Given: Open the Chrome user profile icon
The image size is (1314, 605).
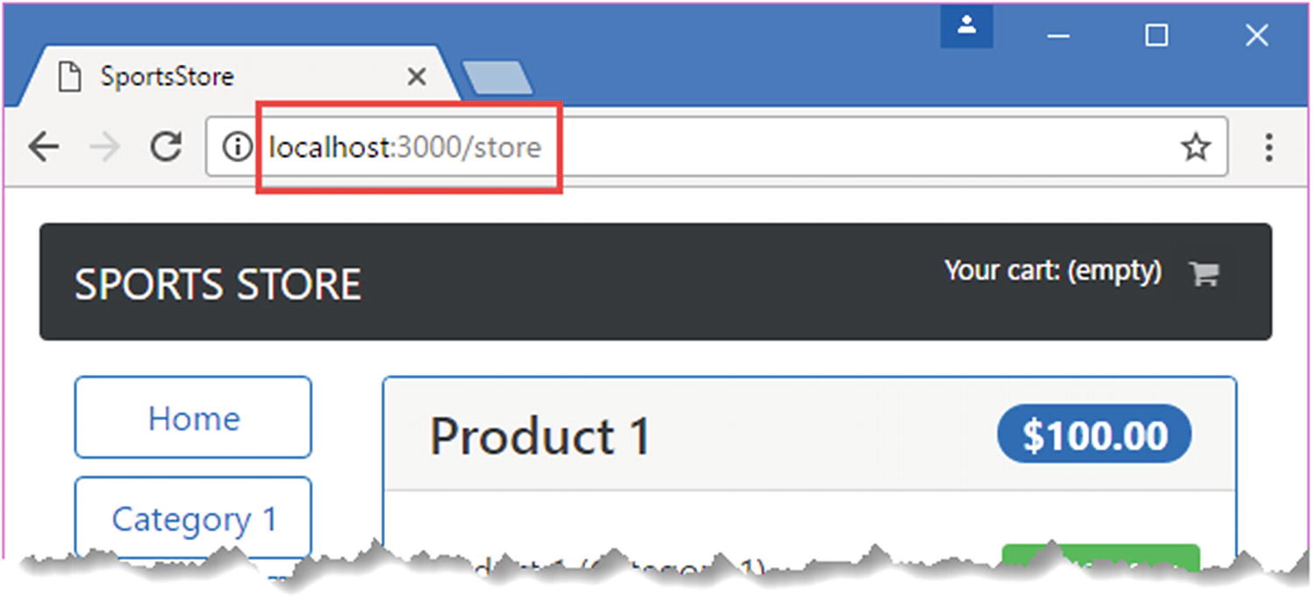Looking at the screenshot, I should (966, 27).
